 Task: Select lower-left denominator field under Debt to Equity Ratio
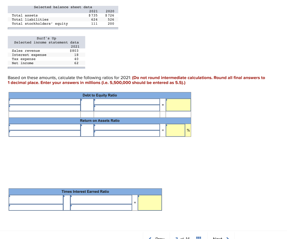(x=45, y=108)
